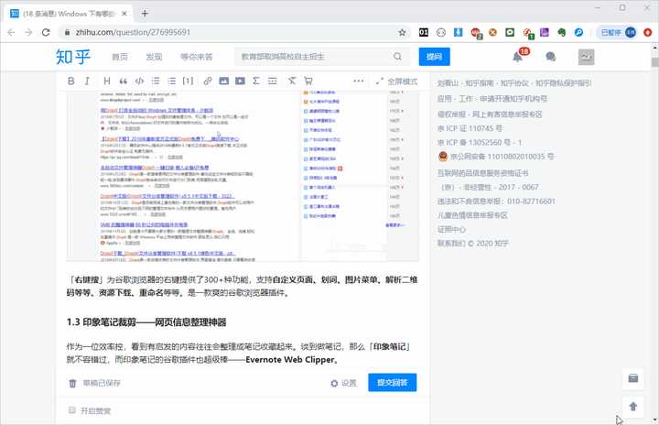Click the search magnifier icon in Zhihu

click(x=397, y=57)
